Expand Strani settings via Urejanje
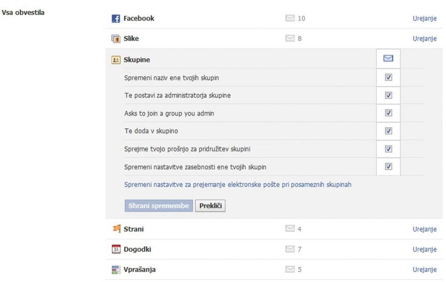This screenshot has height=282, width=446. coord(425,229)
